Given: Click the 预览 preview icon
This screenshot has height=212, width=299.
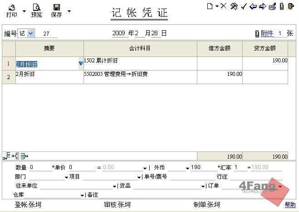Looking at the screenshot, I should (x=36, y=7).
